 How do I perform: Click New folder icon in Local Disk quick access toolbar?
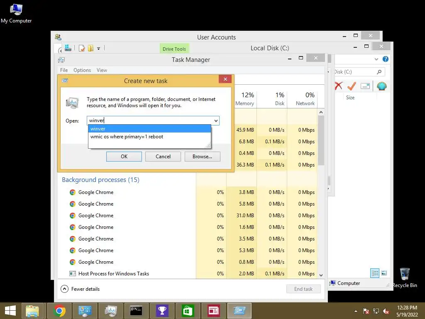point(90,48)
